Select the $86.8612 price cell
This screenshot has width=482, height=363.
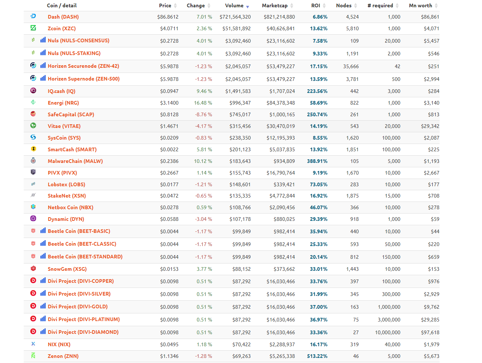pyautogui.click(x=168, y=17)
